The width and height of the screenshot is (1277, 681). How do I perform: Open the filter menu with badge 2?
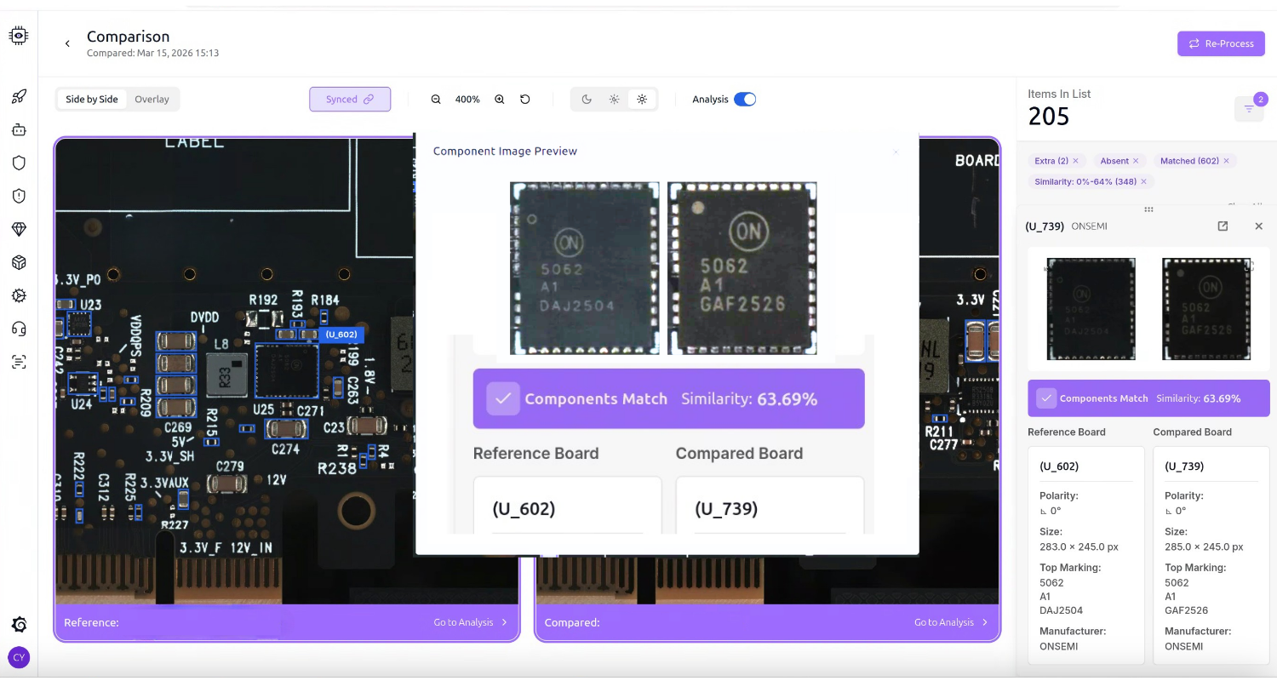click(x=1249, y=109)
